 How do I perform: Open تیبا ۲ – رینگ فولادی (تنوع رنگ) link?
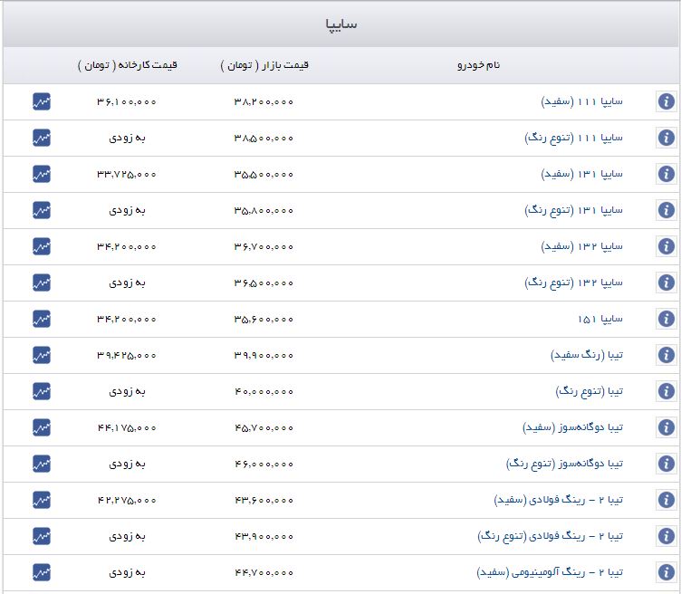tap(550, 536)
